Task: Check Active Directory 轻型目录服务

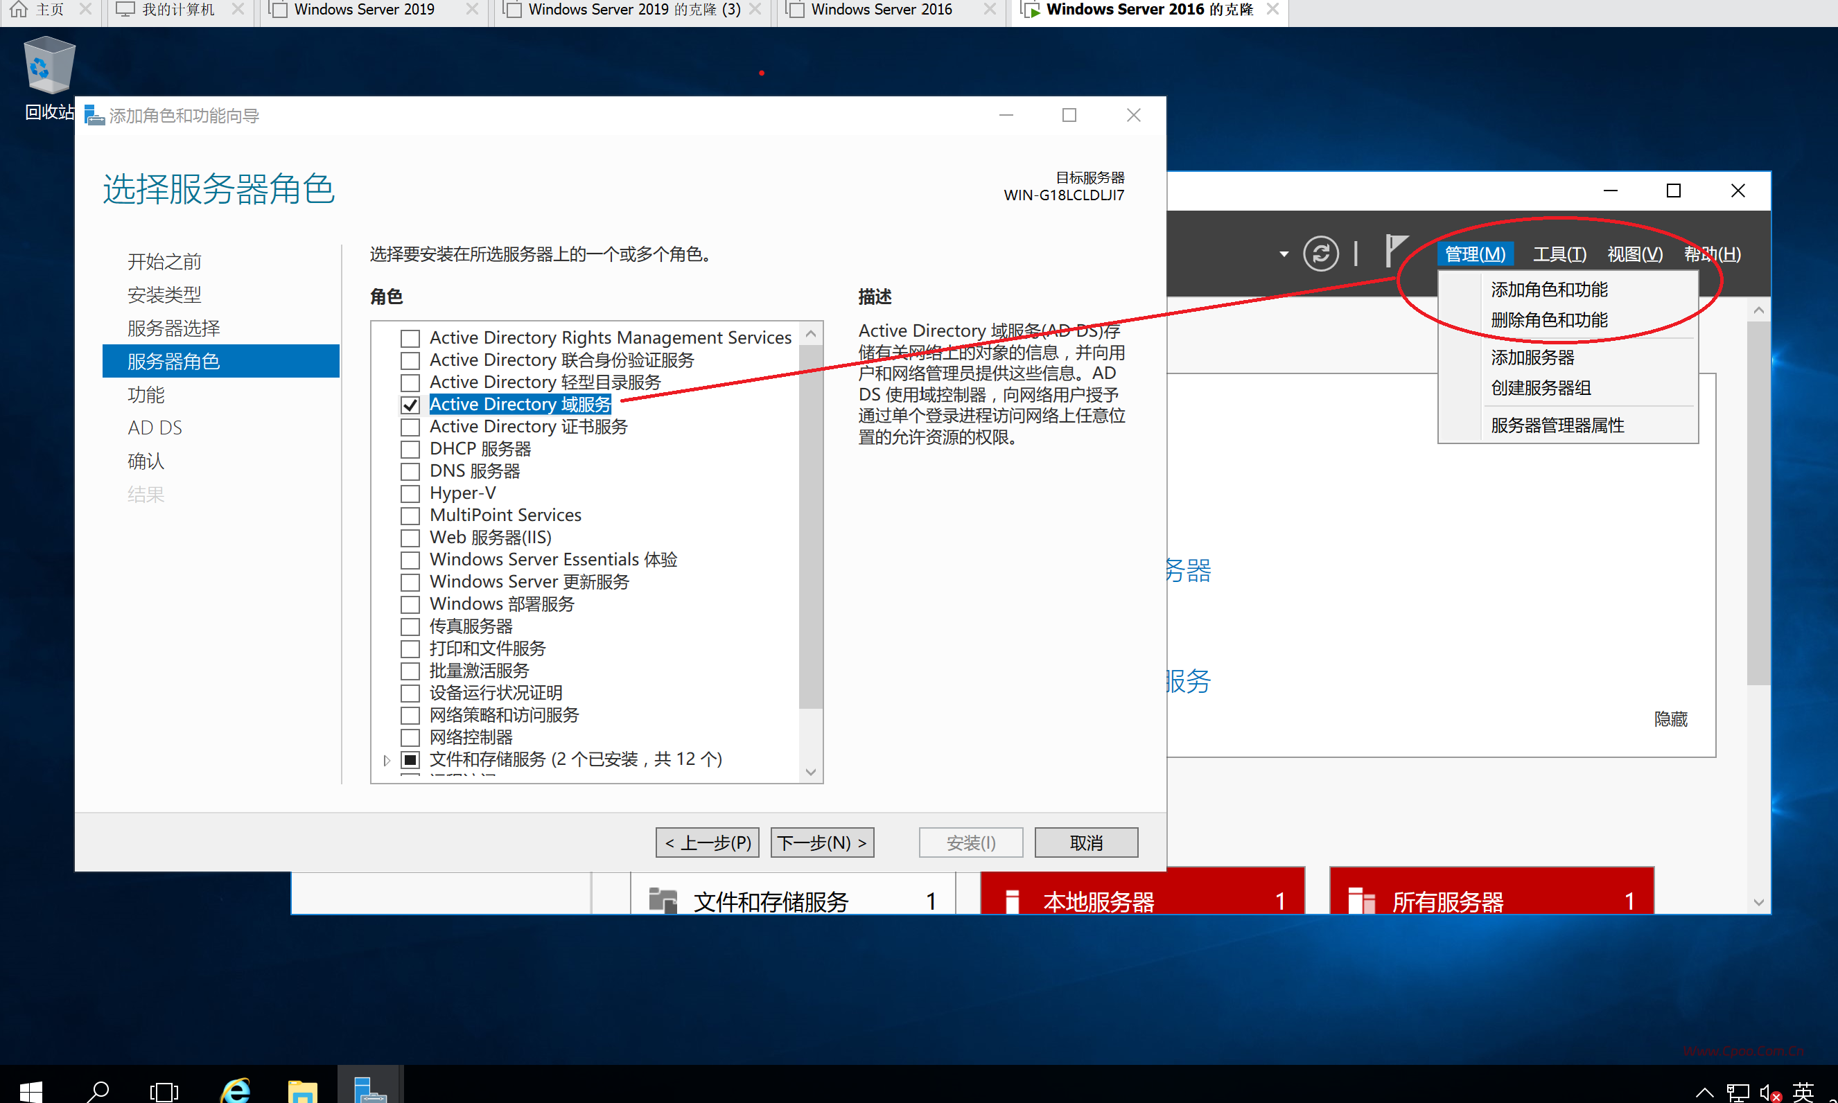Action: [x=410, y=382]
